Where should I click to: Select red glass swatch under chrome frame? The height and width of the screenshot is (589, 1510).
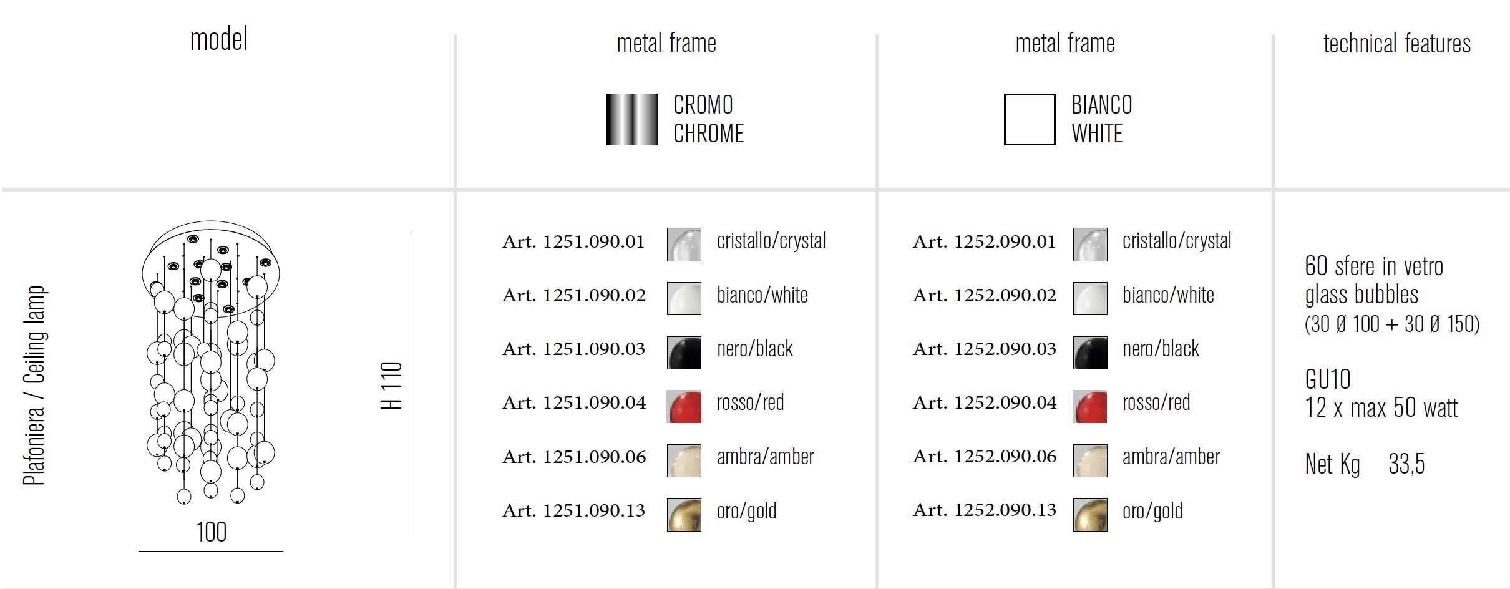(x=684, y=406)
